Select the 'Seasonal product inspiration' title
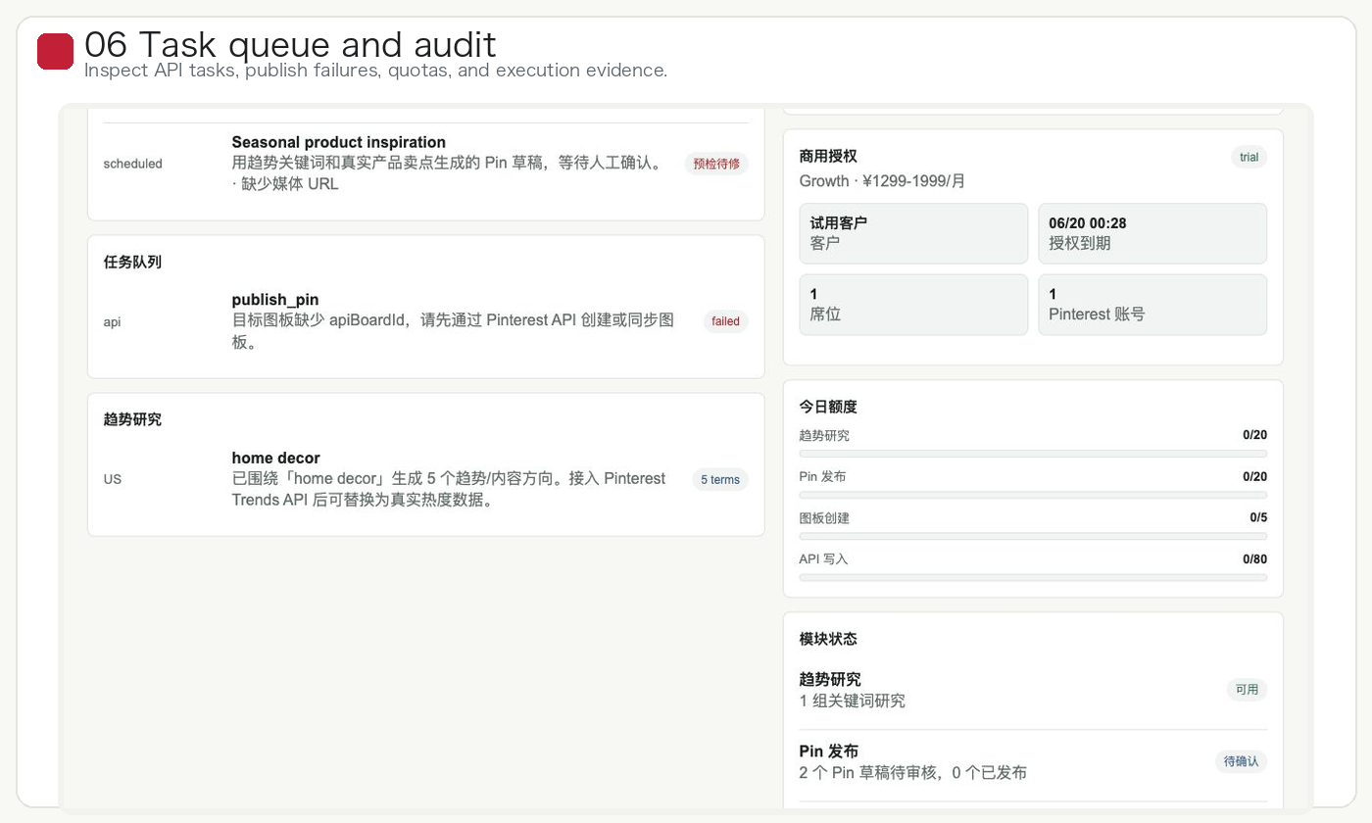The width and height of the screenshot is (1372, 823). (338, 142)
